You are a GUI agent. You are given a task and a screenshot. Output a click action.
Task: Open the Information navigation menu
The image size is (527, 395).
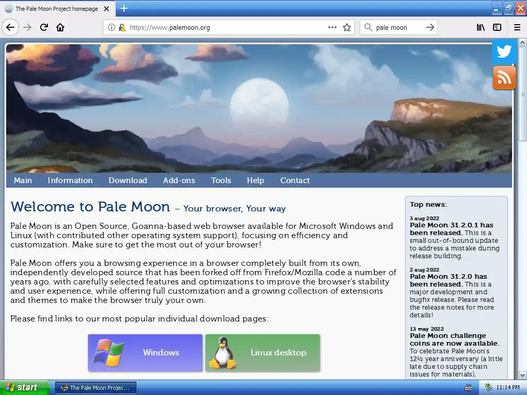pos(70,181)
